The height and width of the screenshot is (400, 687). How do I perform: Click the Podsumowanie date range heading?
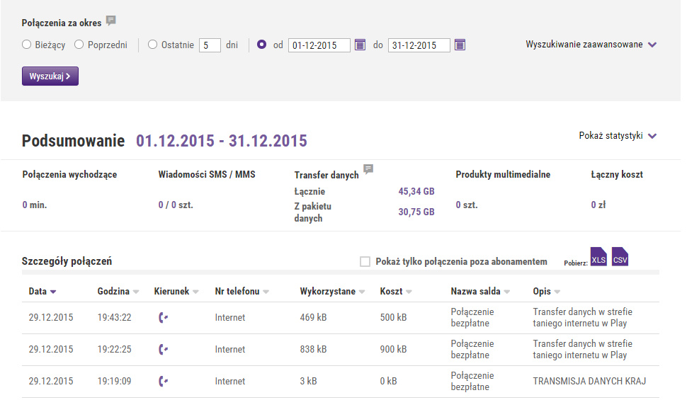pyautogui.click(x=222, y=141)
